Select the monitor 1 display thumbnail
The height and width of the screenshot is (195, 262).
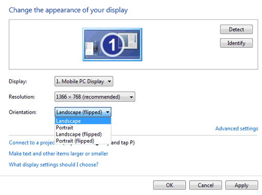pos(112,45)
